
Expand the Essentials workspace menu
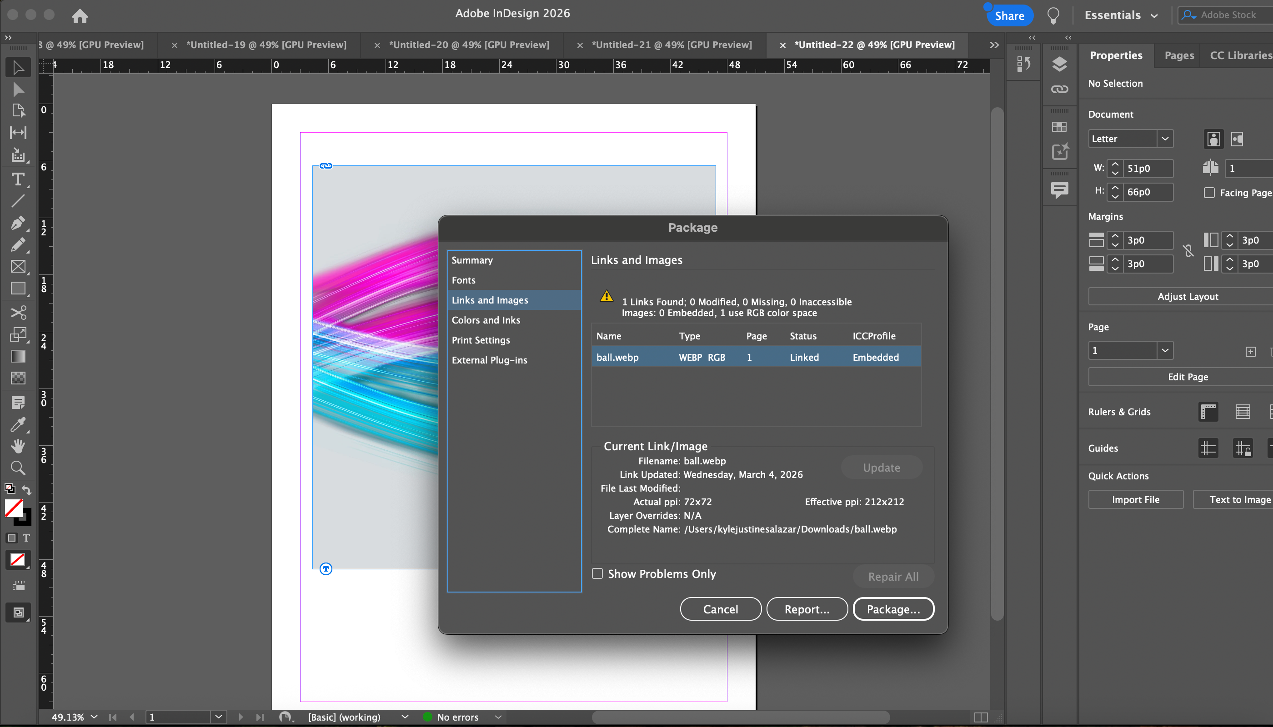point(1121,15)
